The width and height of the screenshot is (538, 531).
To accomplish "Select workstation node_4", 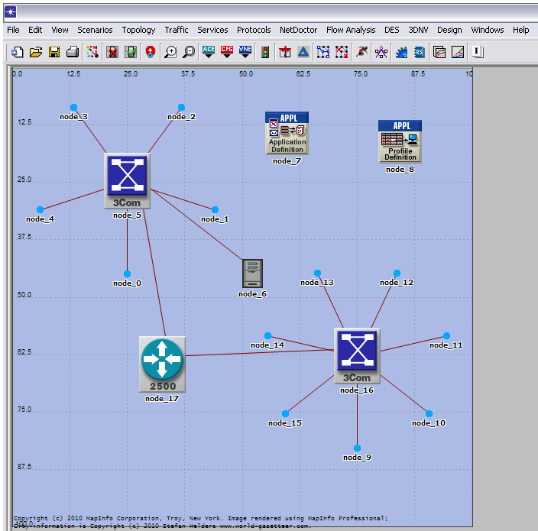I will [41, 209].
